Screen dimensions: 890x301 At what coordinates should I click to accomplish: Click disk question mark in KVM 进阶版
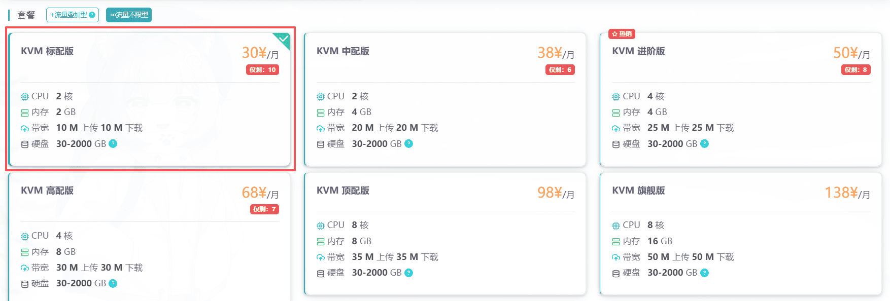(704, 144)
